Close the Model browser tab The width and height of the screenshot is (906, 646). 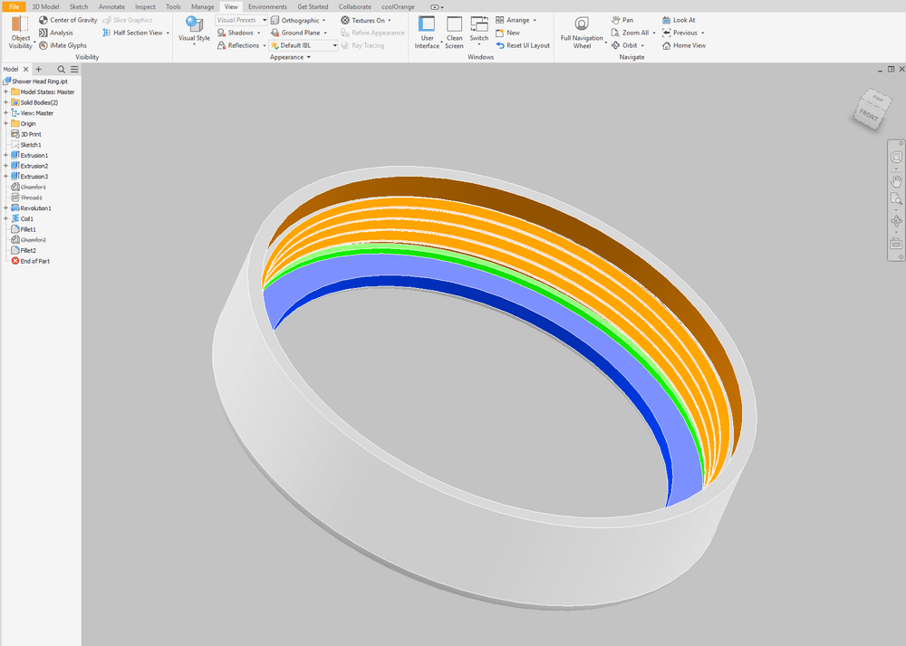point(25,70)
